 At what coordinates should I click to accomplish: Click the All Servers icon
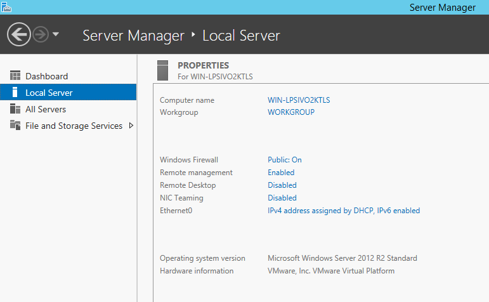pyautogui.click(x=15, y=108)
